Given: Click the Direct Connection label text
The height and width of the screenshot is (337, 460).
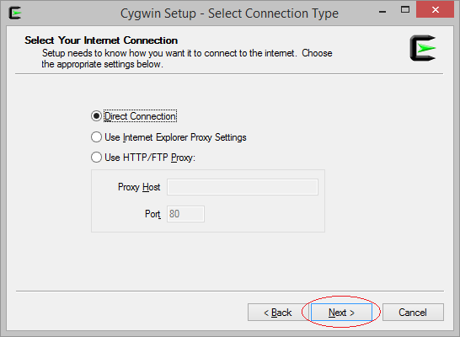Looking at the screenshot, I should (x=140, y=116).
